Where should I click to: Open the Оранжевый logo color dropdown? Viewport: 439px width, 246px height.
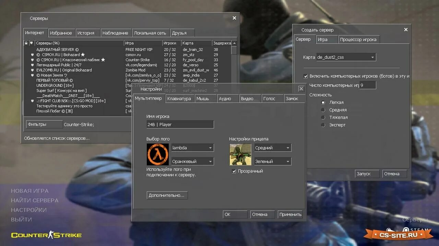click(192, 161)
